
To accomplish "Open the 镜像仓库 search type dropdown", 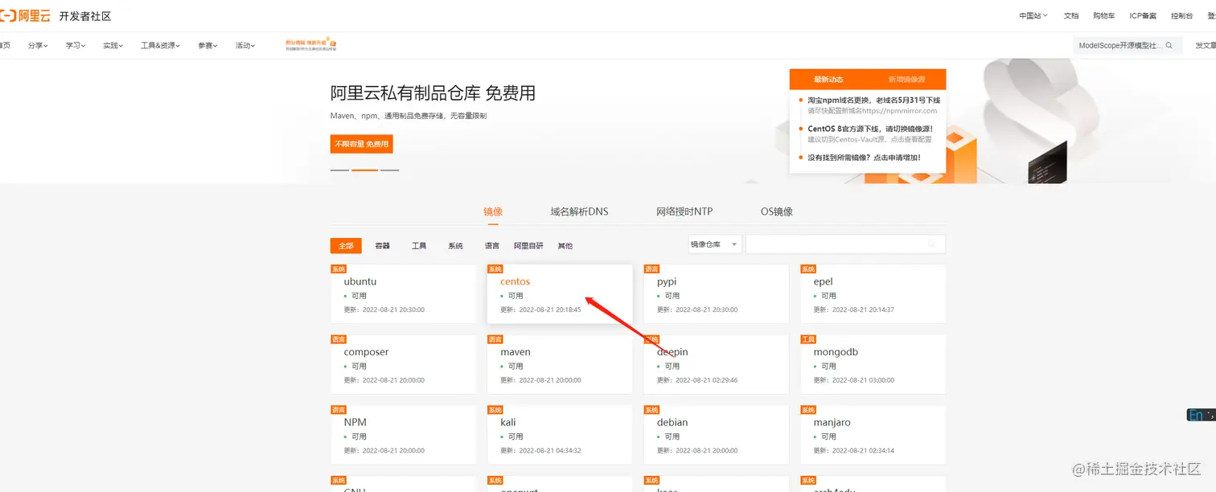I will [x=714, y=244].
